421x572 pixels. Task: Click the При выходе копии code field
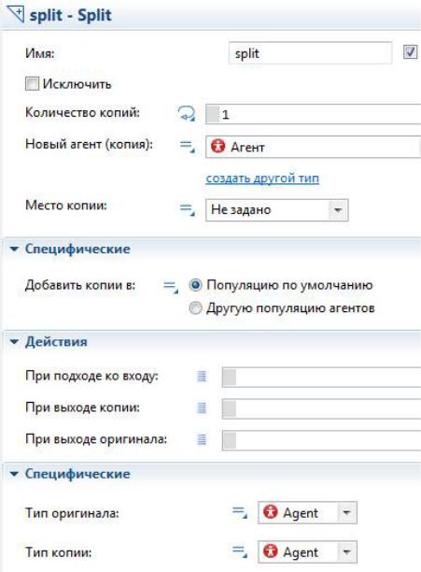(321, 408)
